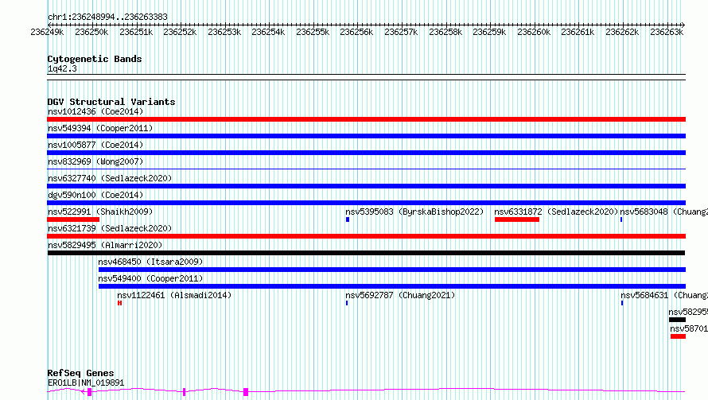Screen dimensions: 708x400
Task: Click the 236260k ruler label
Action: point(534,33)
